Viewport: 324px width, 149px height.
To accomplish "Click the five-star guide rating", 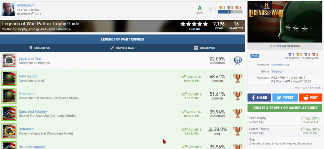I will coord(194,24).
